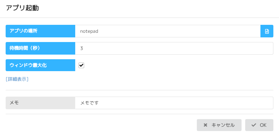Click the gray メモ label
279x135 pixels.
40,103
